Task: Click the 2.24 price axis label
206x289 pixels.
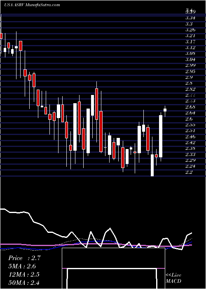Action: pyautogui.click(x=190, y=166)
